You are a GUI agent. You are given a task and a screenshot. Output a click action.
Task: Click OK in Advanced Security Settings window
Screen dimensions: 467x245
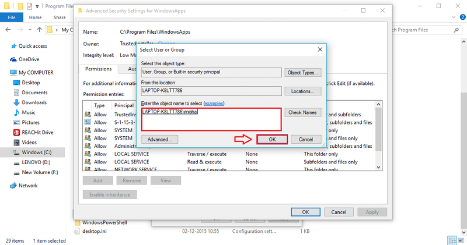pos(305,212)
